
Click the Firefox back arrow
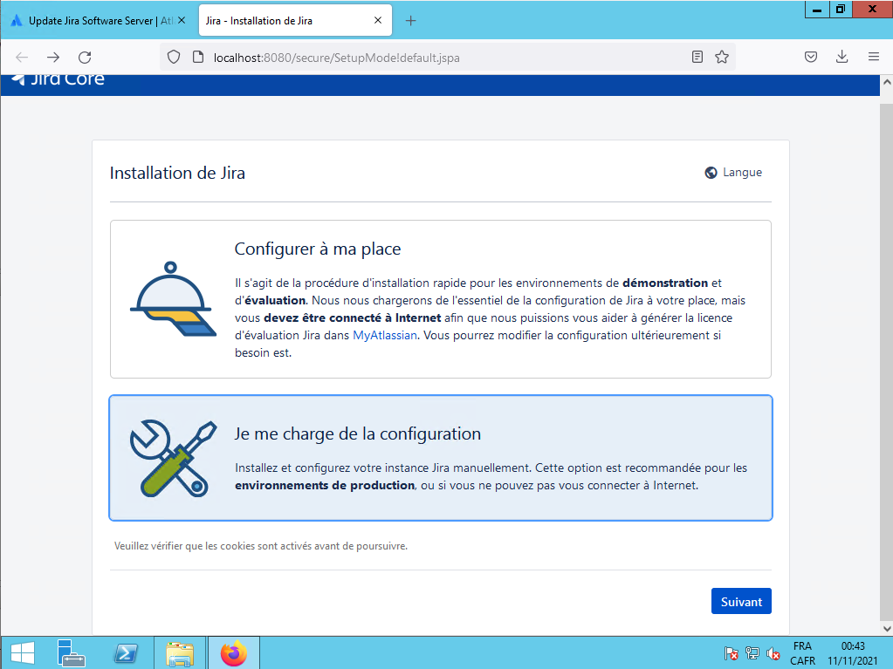pos(22,57)
